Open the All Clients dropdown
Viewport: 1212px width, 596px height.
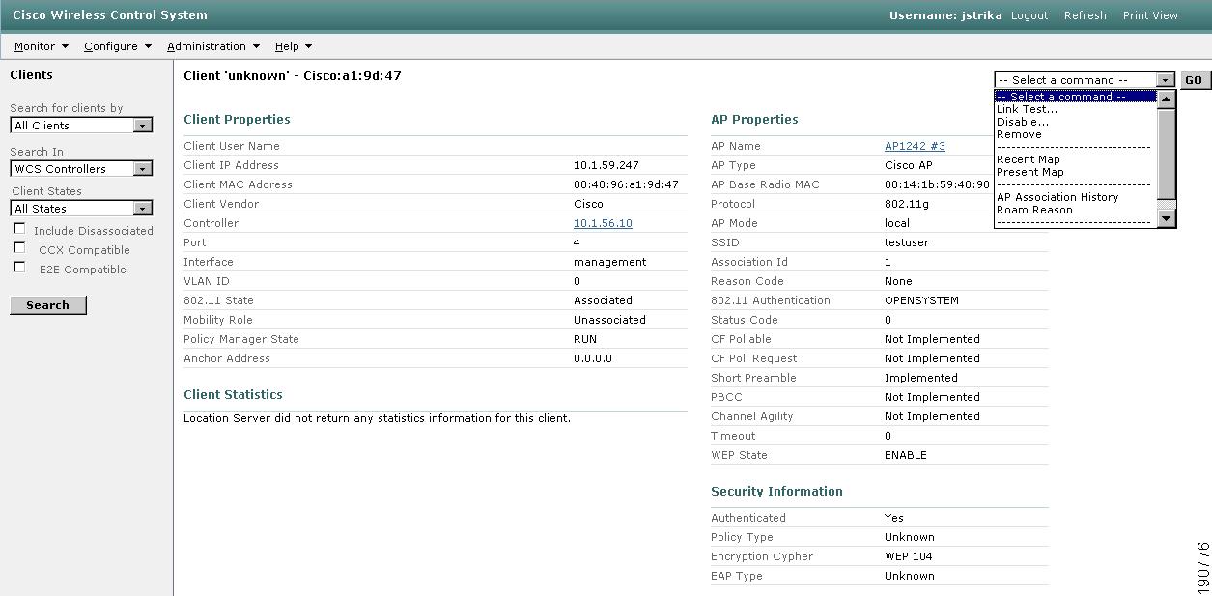[81, 126]
